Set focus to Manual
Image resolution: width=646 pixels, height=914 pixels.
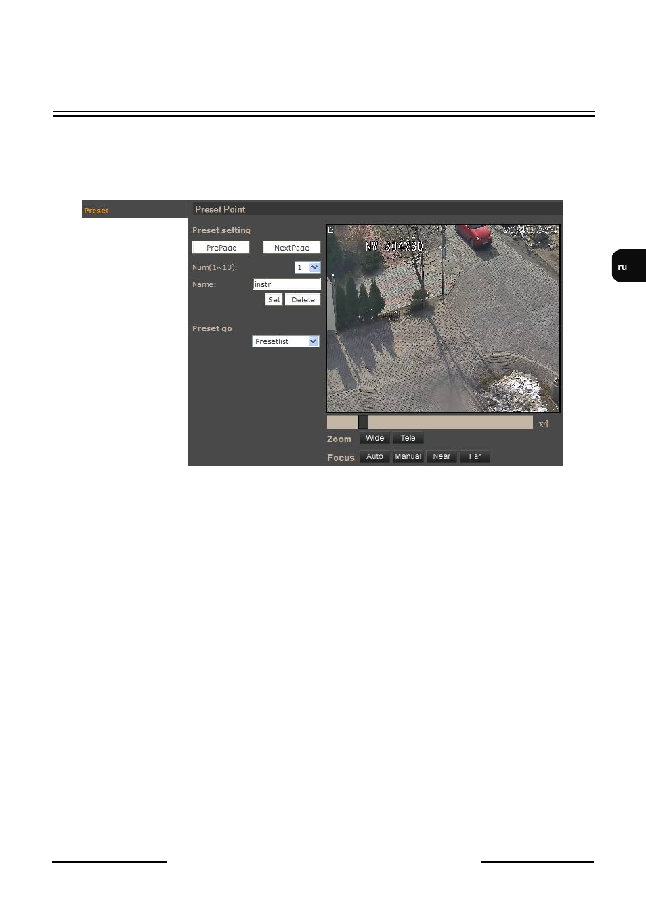tap(408, 456)
